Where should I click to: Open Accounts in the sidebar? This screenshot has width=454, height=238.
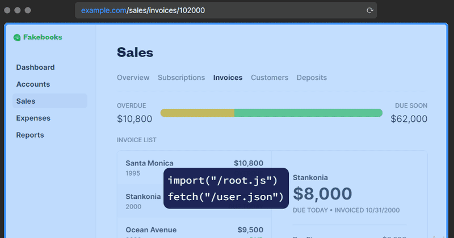pos(33,84)
